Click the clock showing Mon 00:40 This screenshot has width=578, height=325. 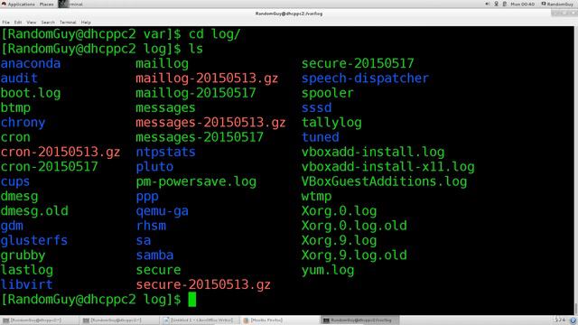click(523, 4)
